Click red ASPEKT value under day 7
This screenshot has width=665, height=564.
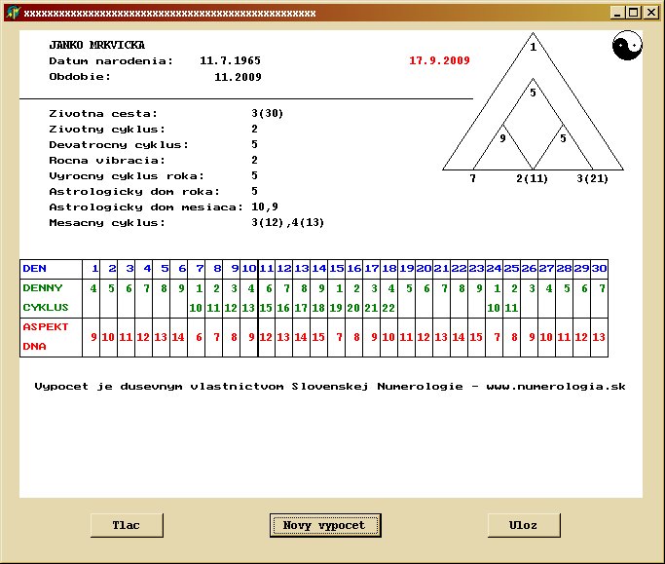tap(199, 337)
